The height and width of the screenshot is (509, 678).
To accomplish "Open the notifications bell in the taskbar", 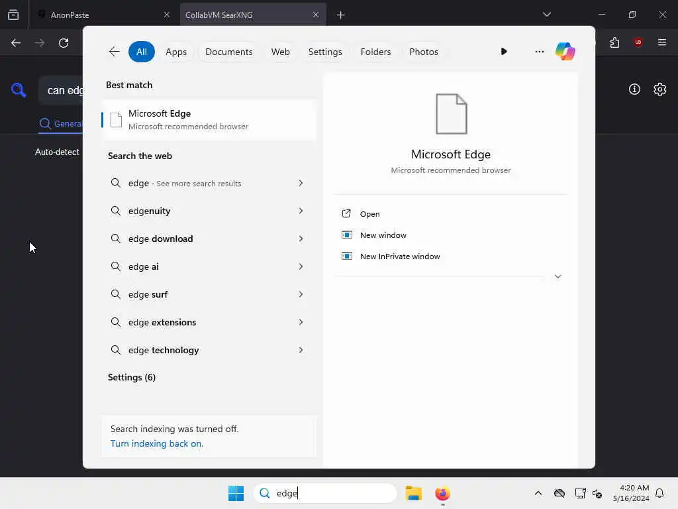I will 659,493.
